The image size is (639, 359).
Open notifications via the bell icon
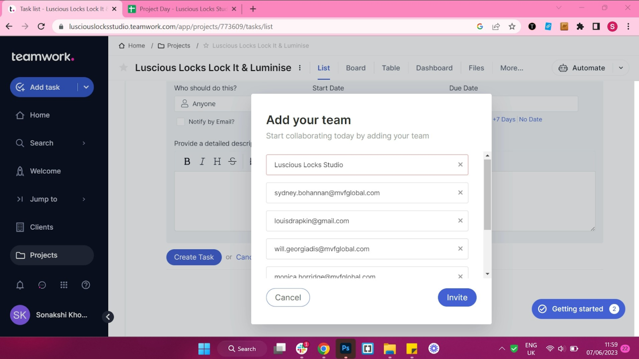[20, 285]
